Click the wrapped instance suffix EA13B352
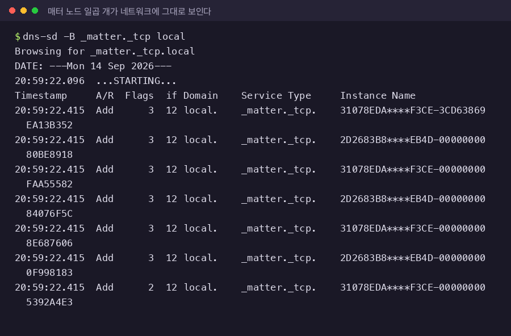Screen dimensions: 511x336 click(49, 125)
